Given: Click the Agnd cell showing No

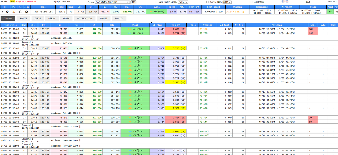Looking at the screenshot, I should pos(330,12).
